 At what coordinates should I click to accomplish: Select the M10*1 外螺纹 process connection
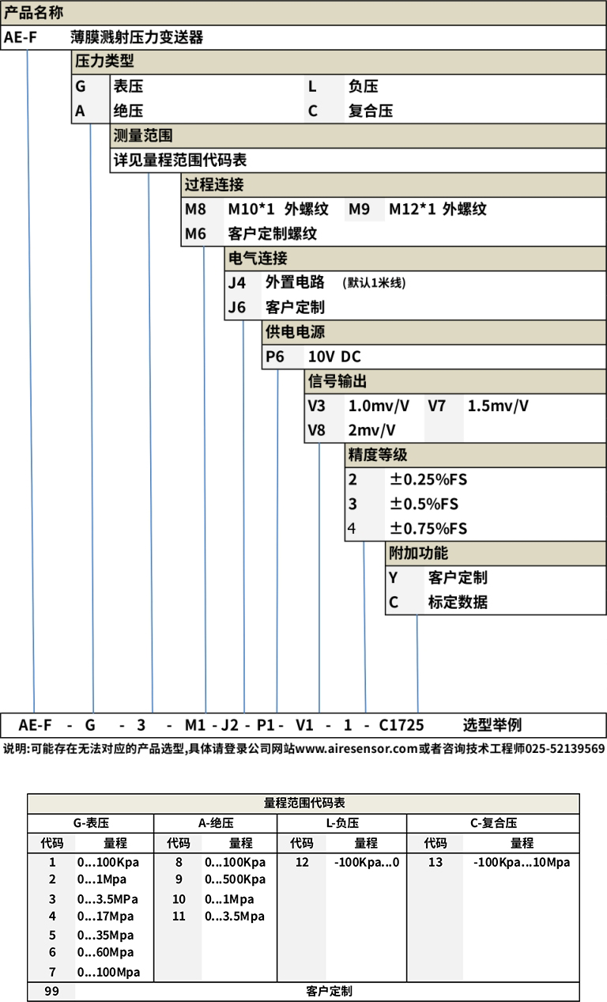pyautogui.click(x=278, y=209)
